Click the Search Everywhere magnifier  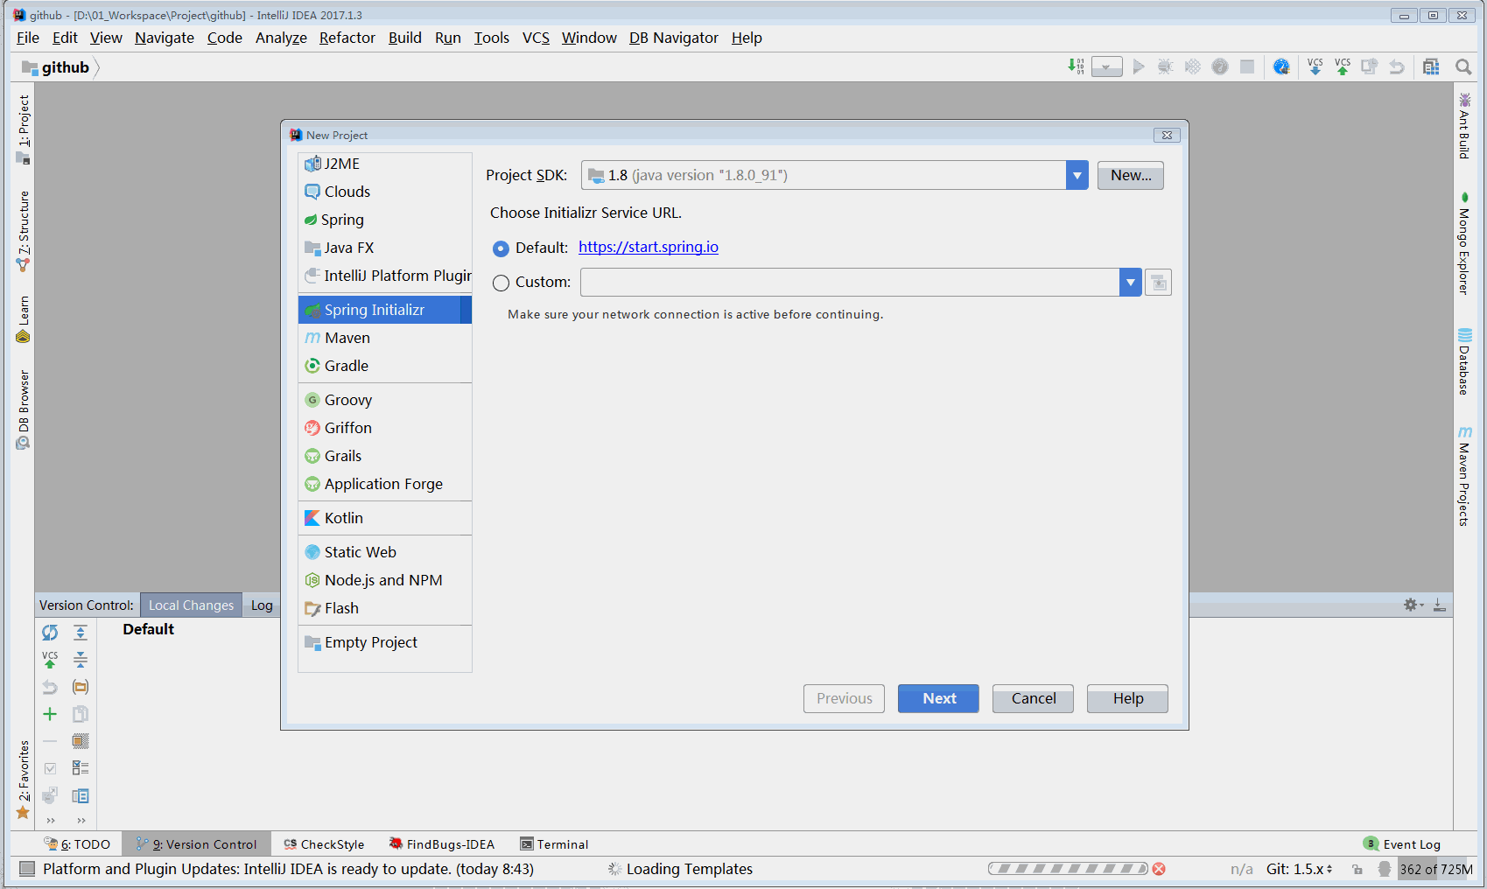point(1462,66)
